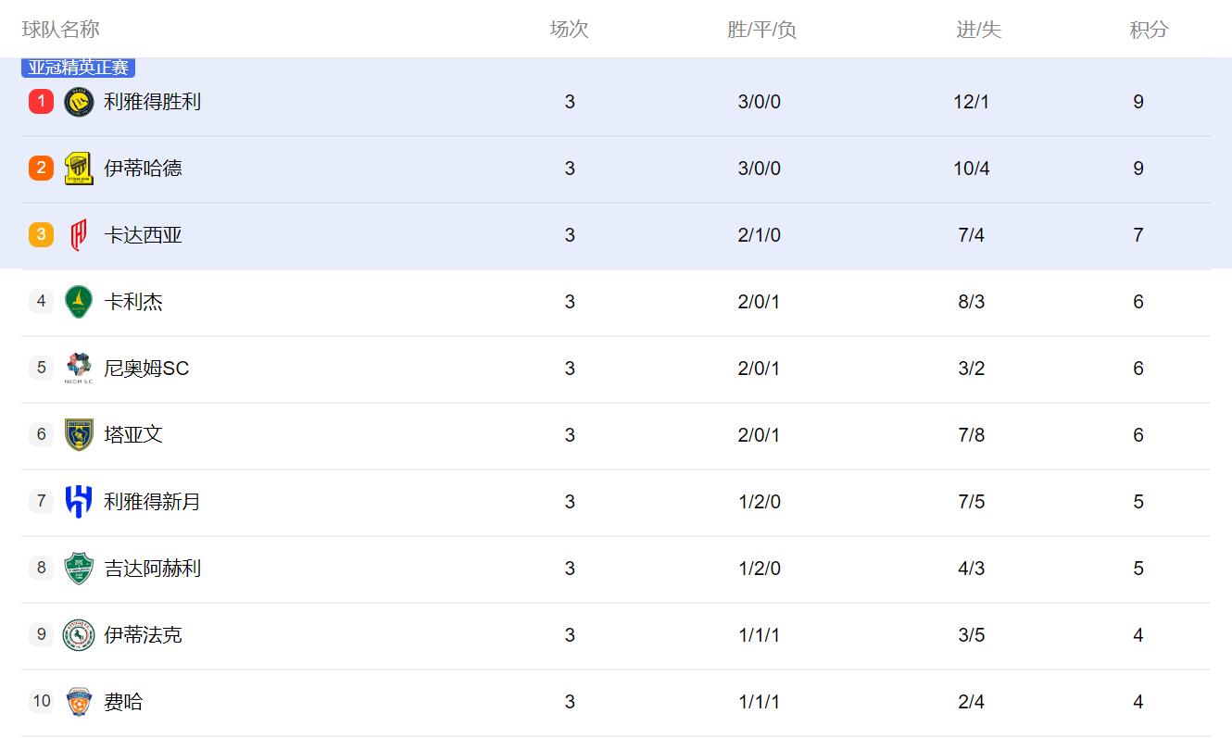Image resolution: width=1232 pixels, height=738 pixels.
Task: Click the 伊蒂法克 round team badge
Action: [x=79, y=635]
